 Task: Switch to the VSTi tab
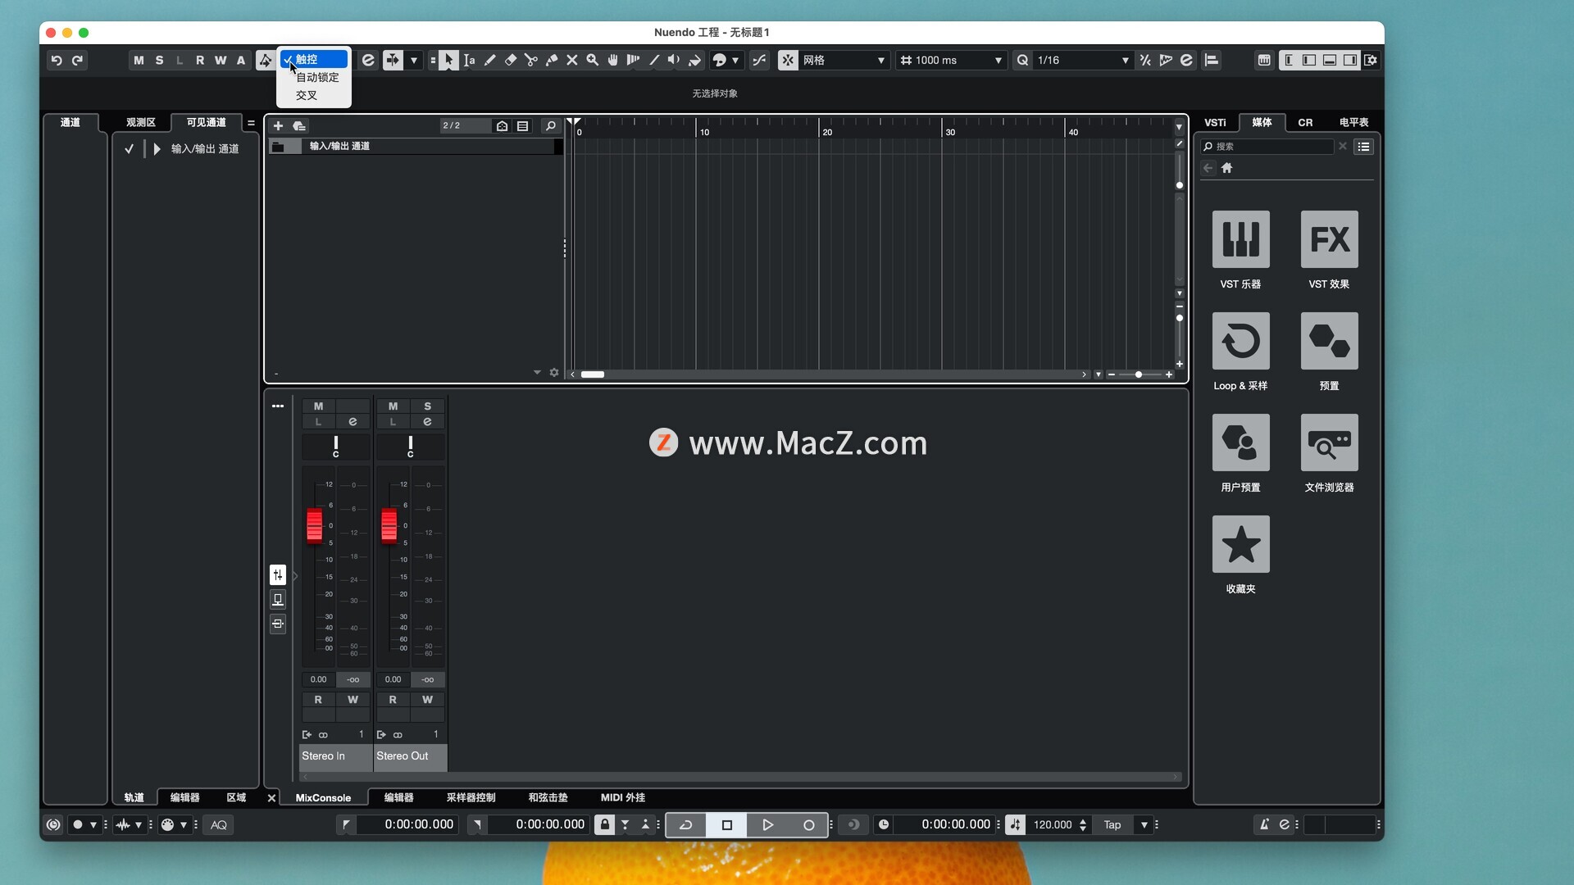pyautogui.click(x=1215, y=122)
